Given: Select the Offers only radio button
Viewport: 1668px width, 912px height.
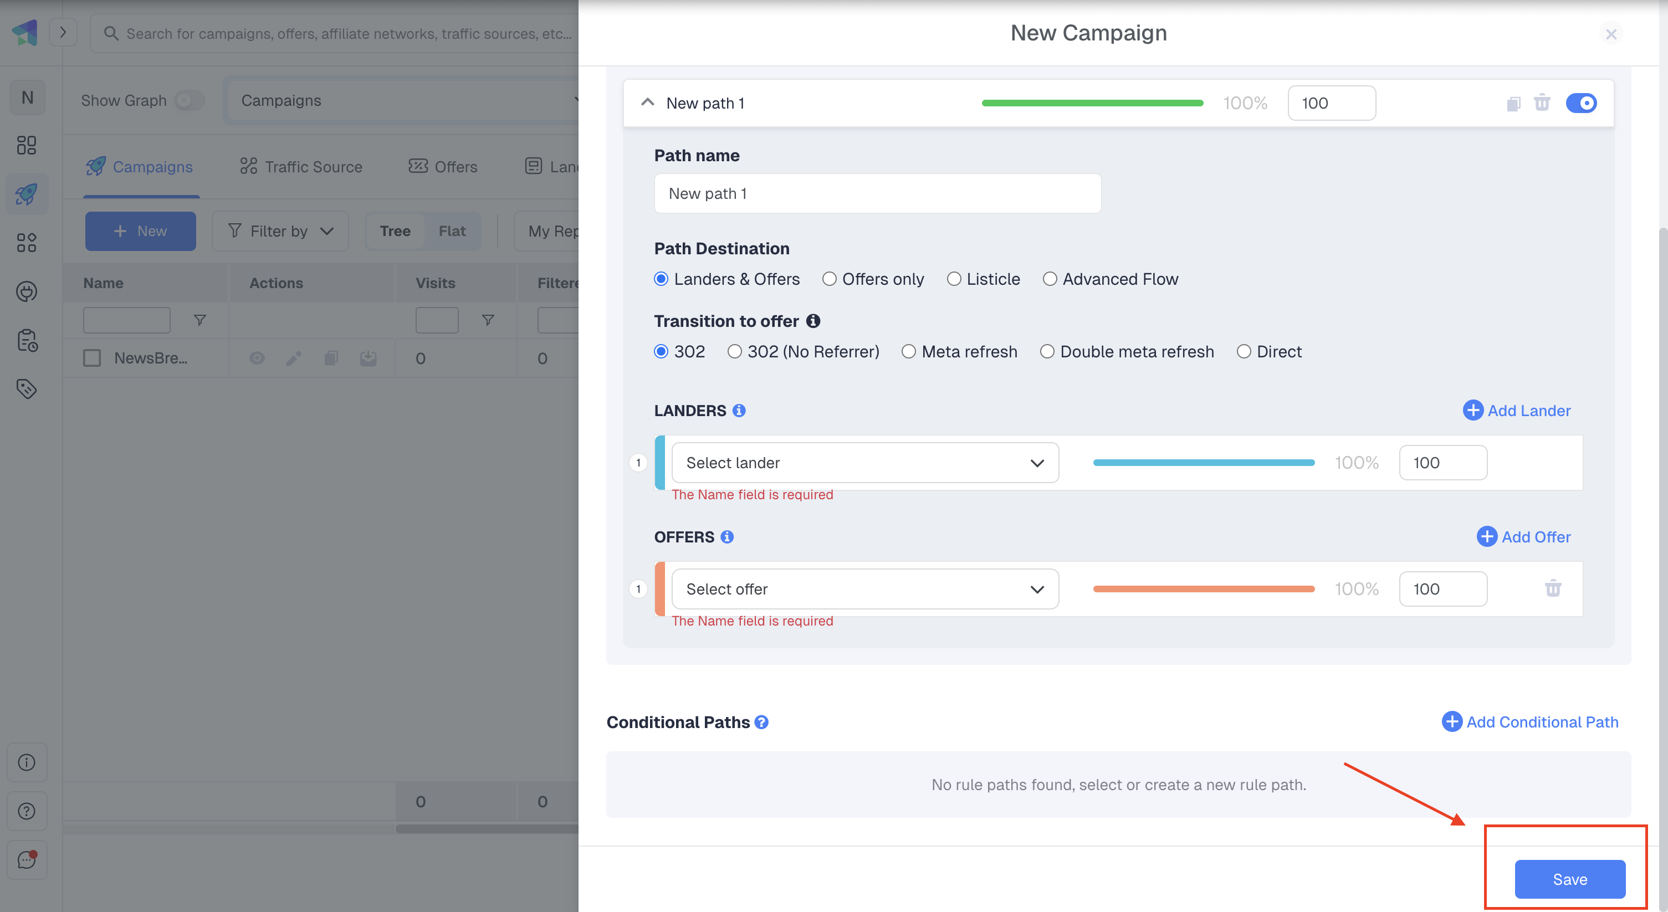Looking at the screenshot, I should tap(829, 279).
